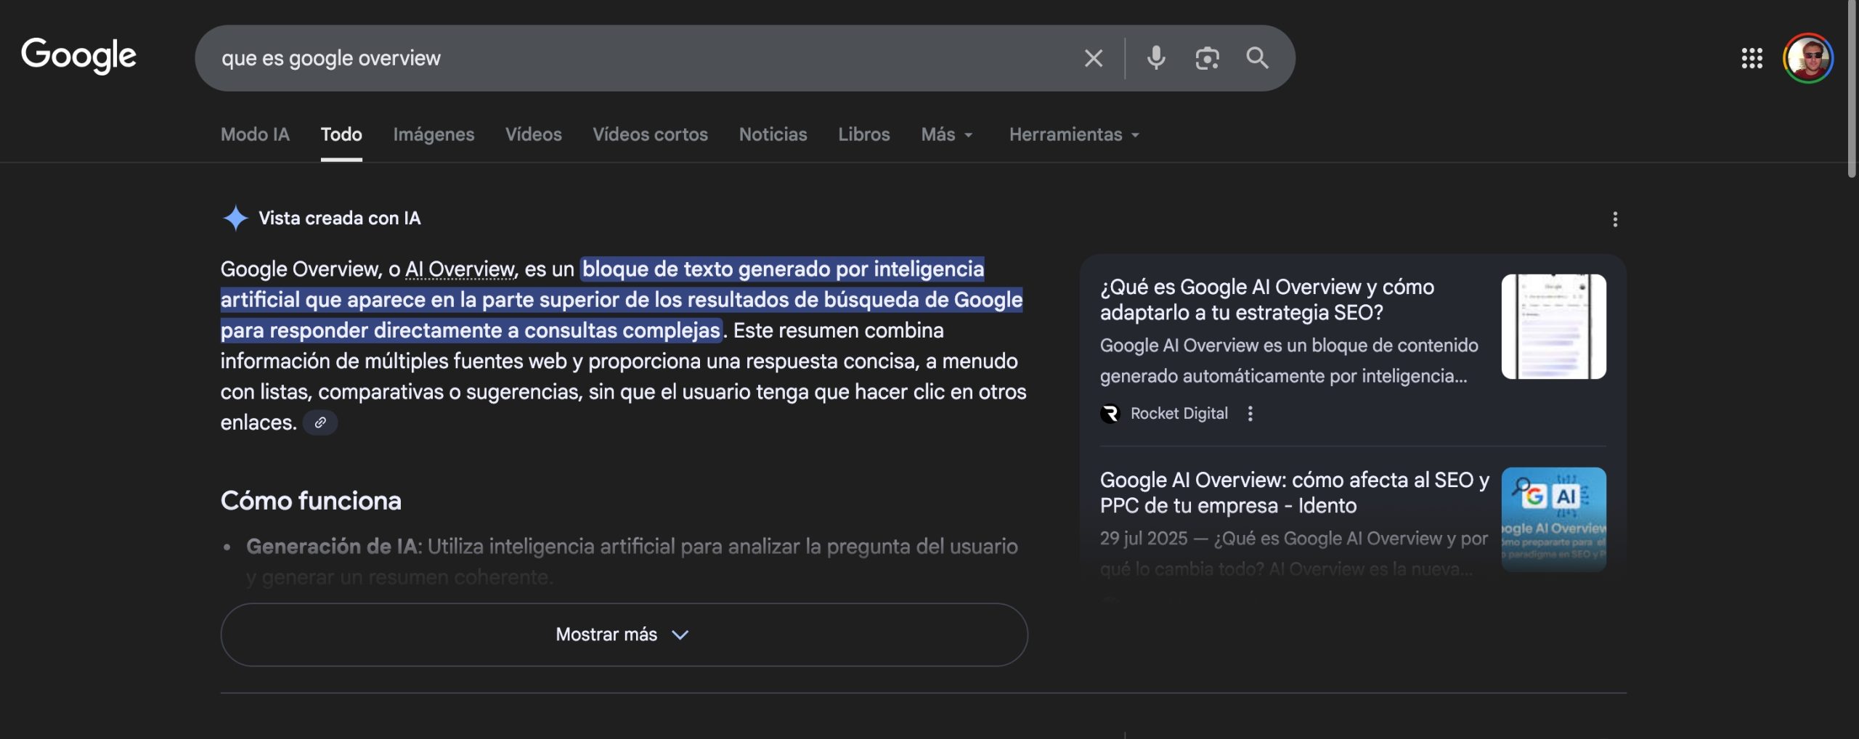1859x739 pixels.
Task: Open the Google apps grid
Action: [x=1752, y=58]
